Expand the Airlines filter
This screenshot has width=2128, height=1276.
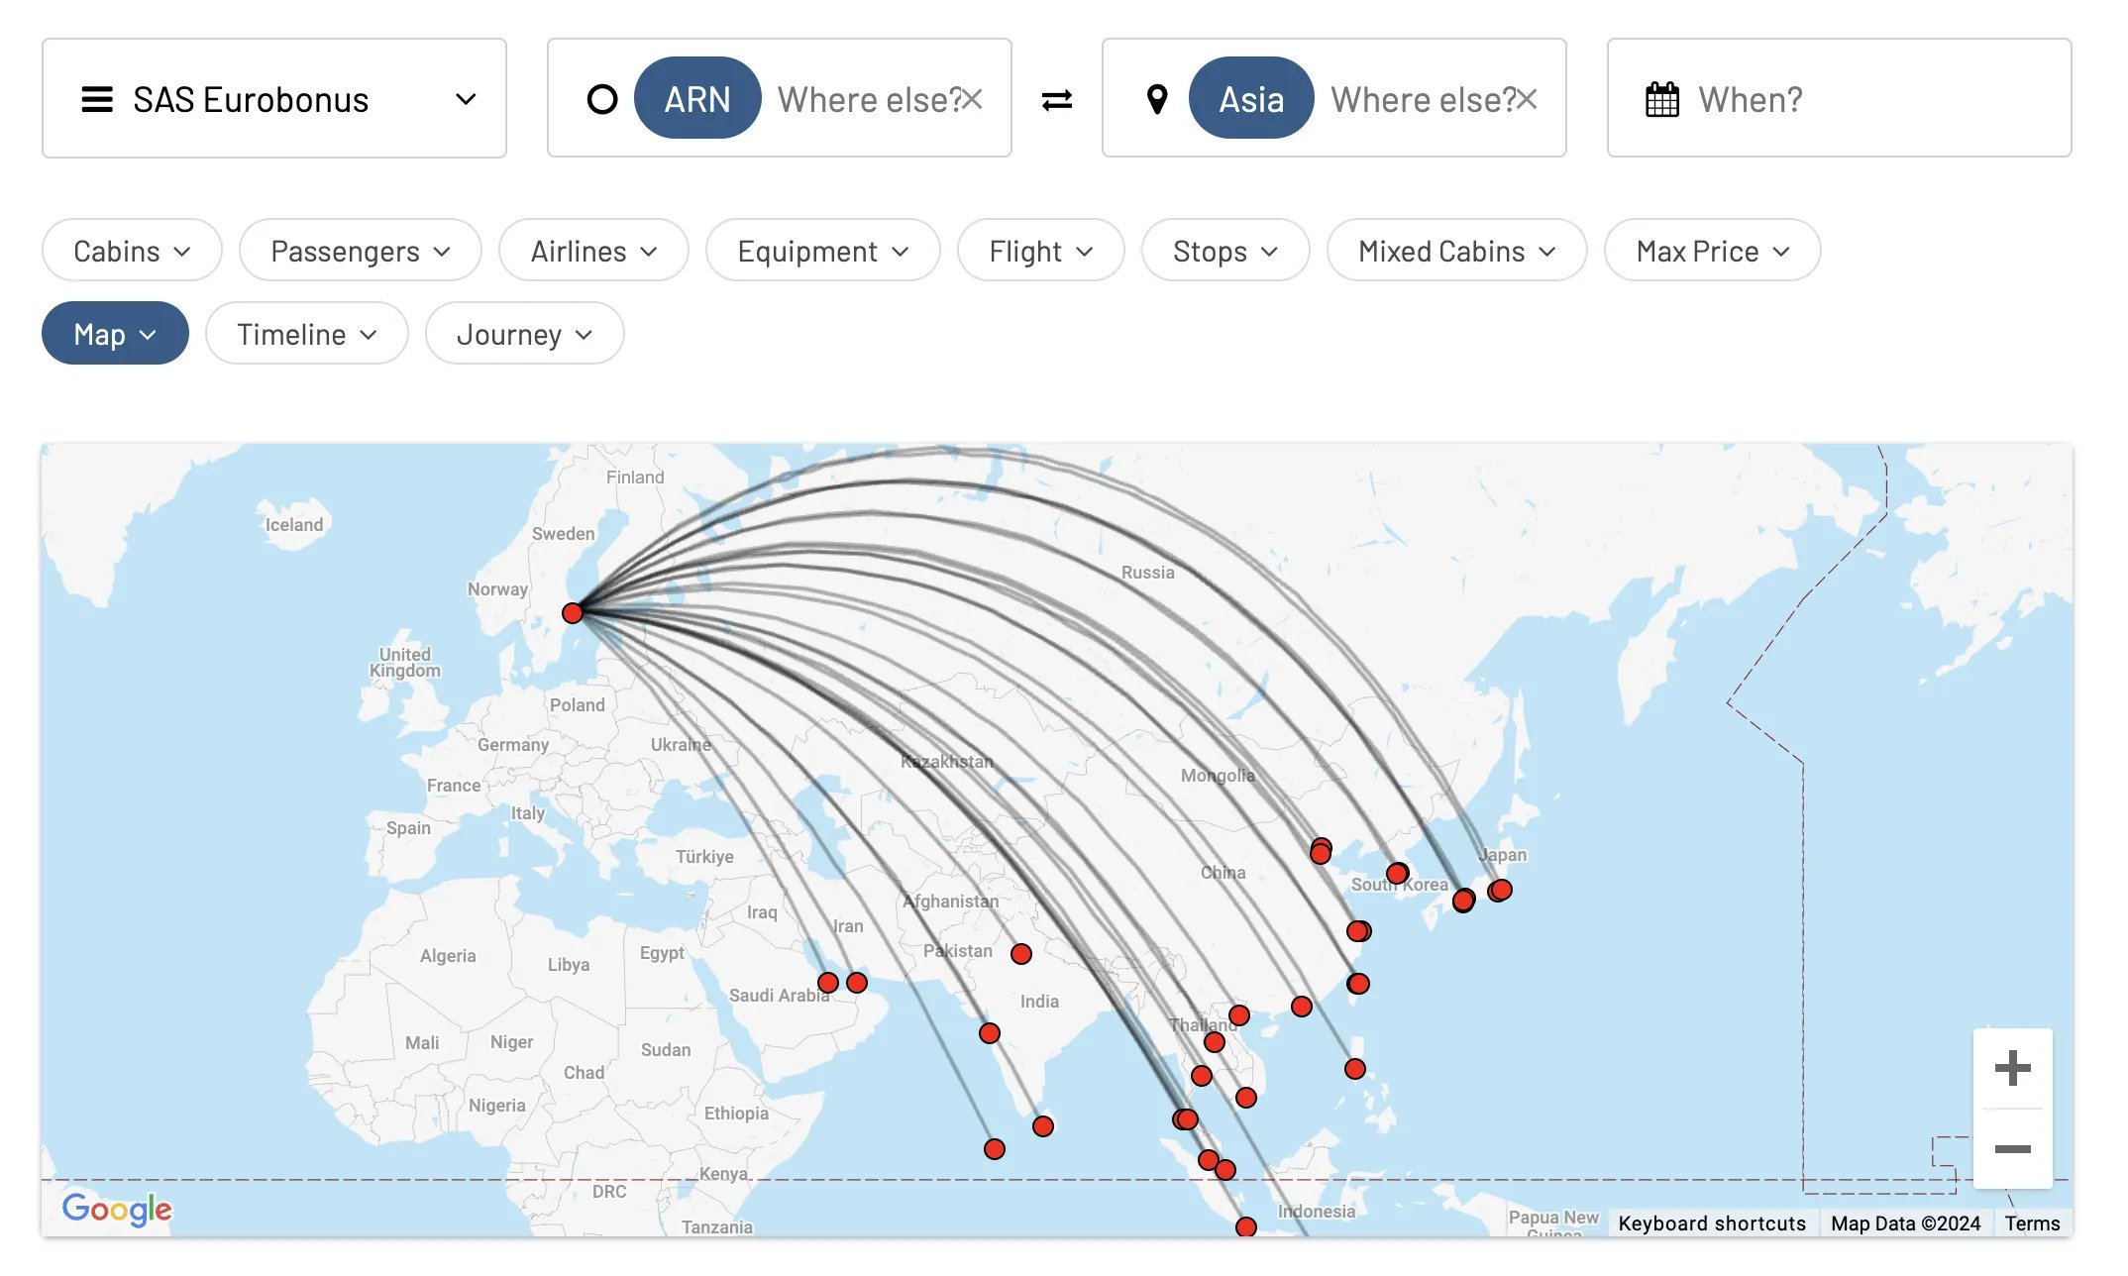click(593, 251)
